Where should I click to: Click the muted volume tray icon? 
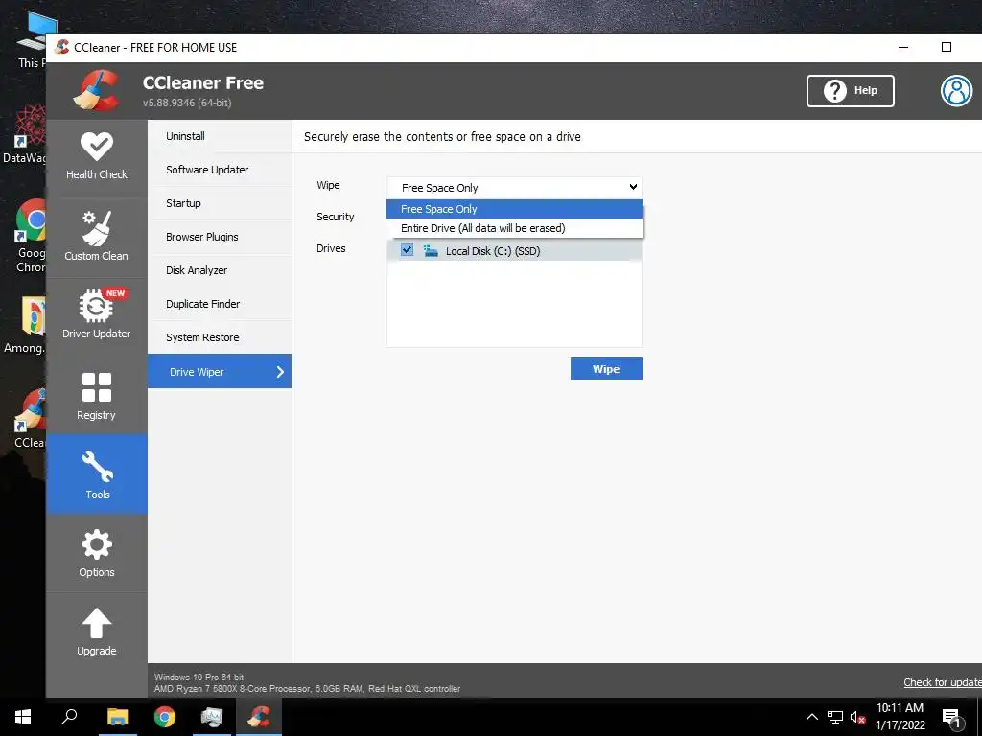click(x=857, y=717)
